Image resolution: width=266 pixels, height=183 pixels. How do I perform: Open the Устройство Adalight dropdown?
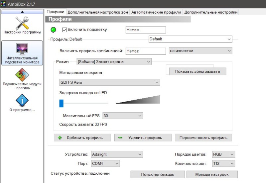coord(116,154)
